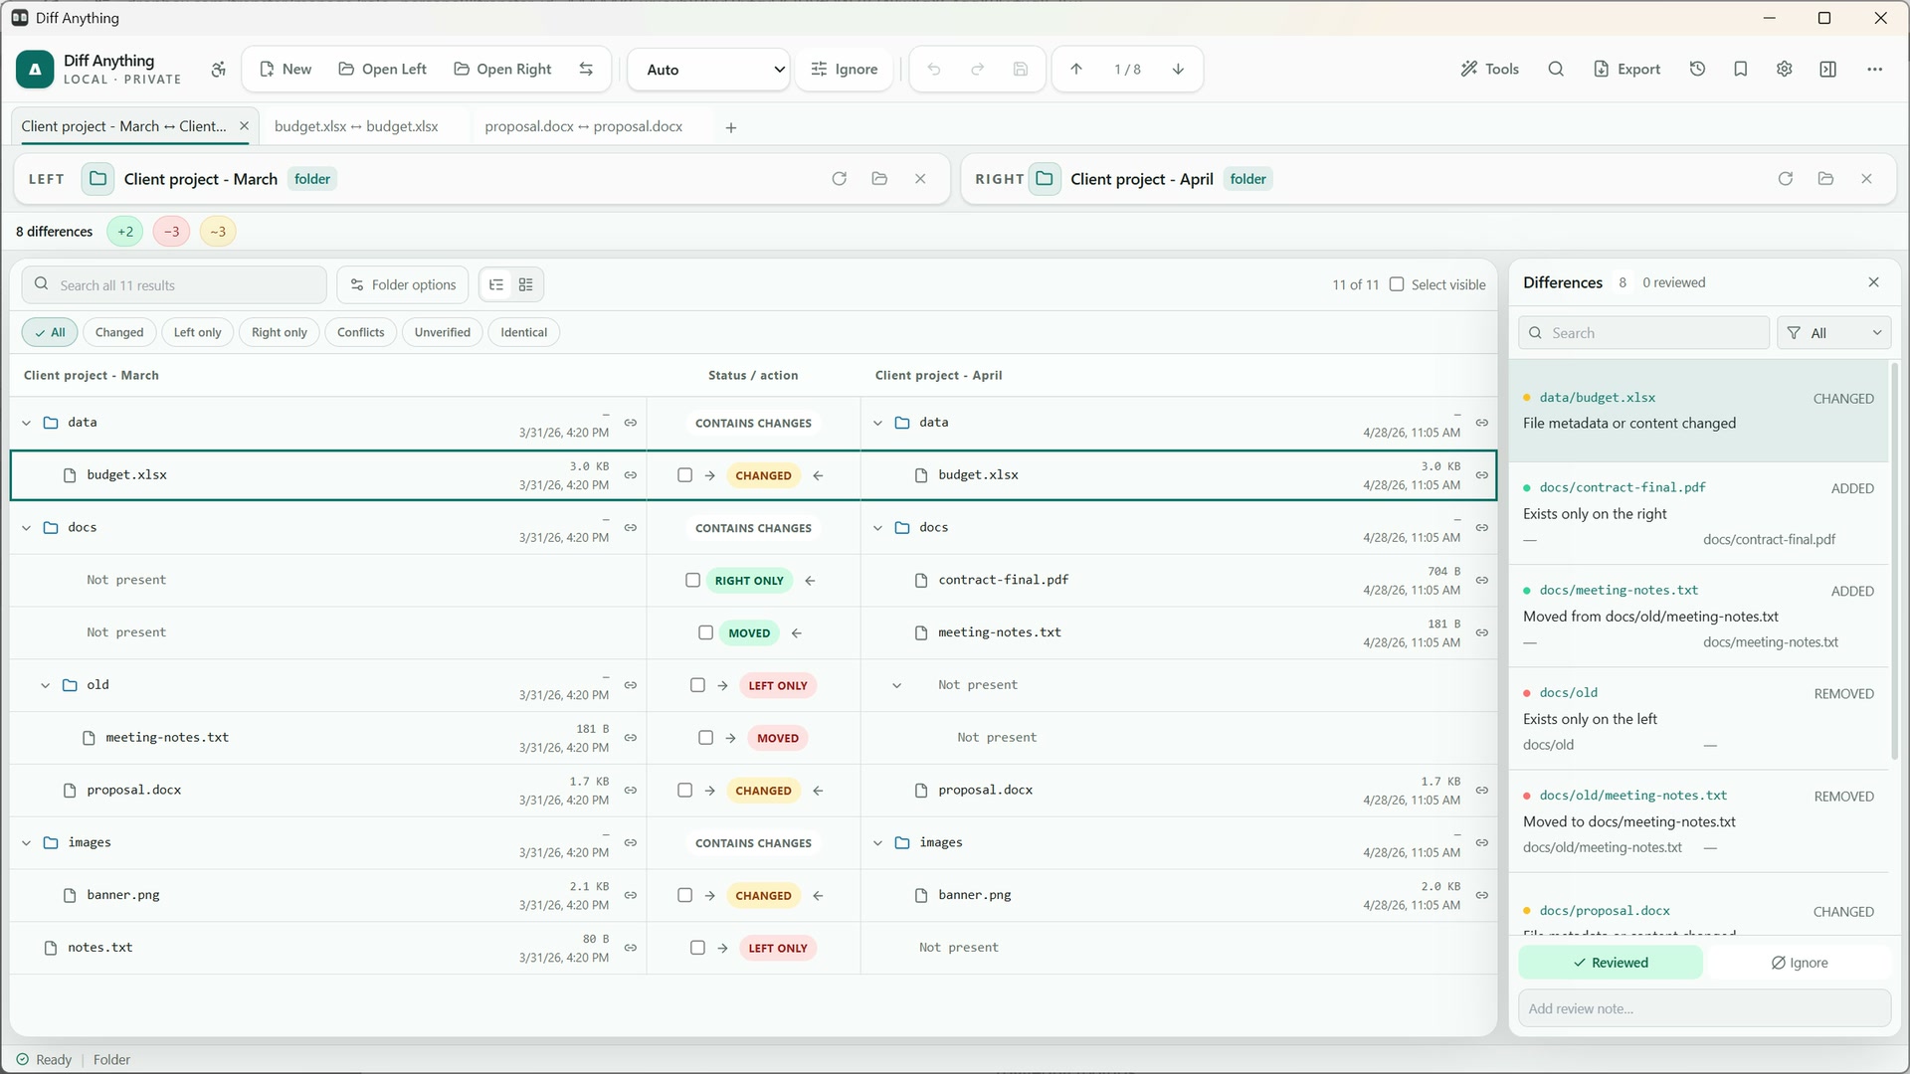Collapse the left data folder

click(27, 423)
